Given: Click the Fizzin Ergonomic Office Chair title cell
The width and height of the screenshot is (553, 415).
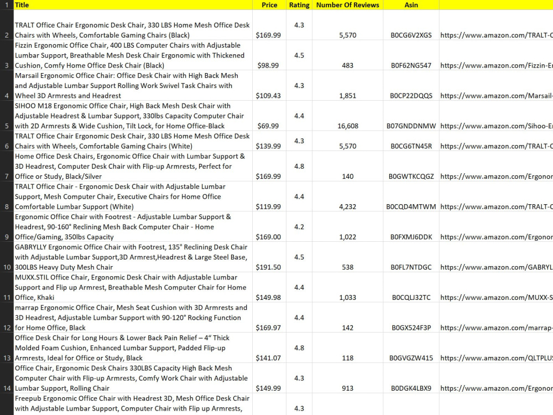Looking at the screenshot, I should click(133, 55).
